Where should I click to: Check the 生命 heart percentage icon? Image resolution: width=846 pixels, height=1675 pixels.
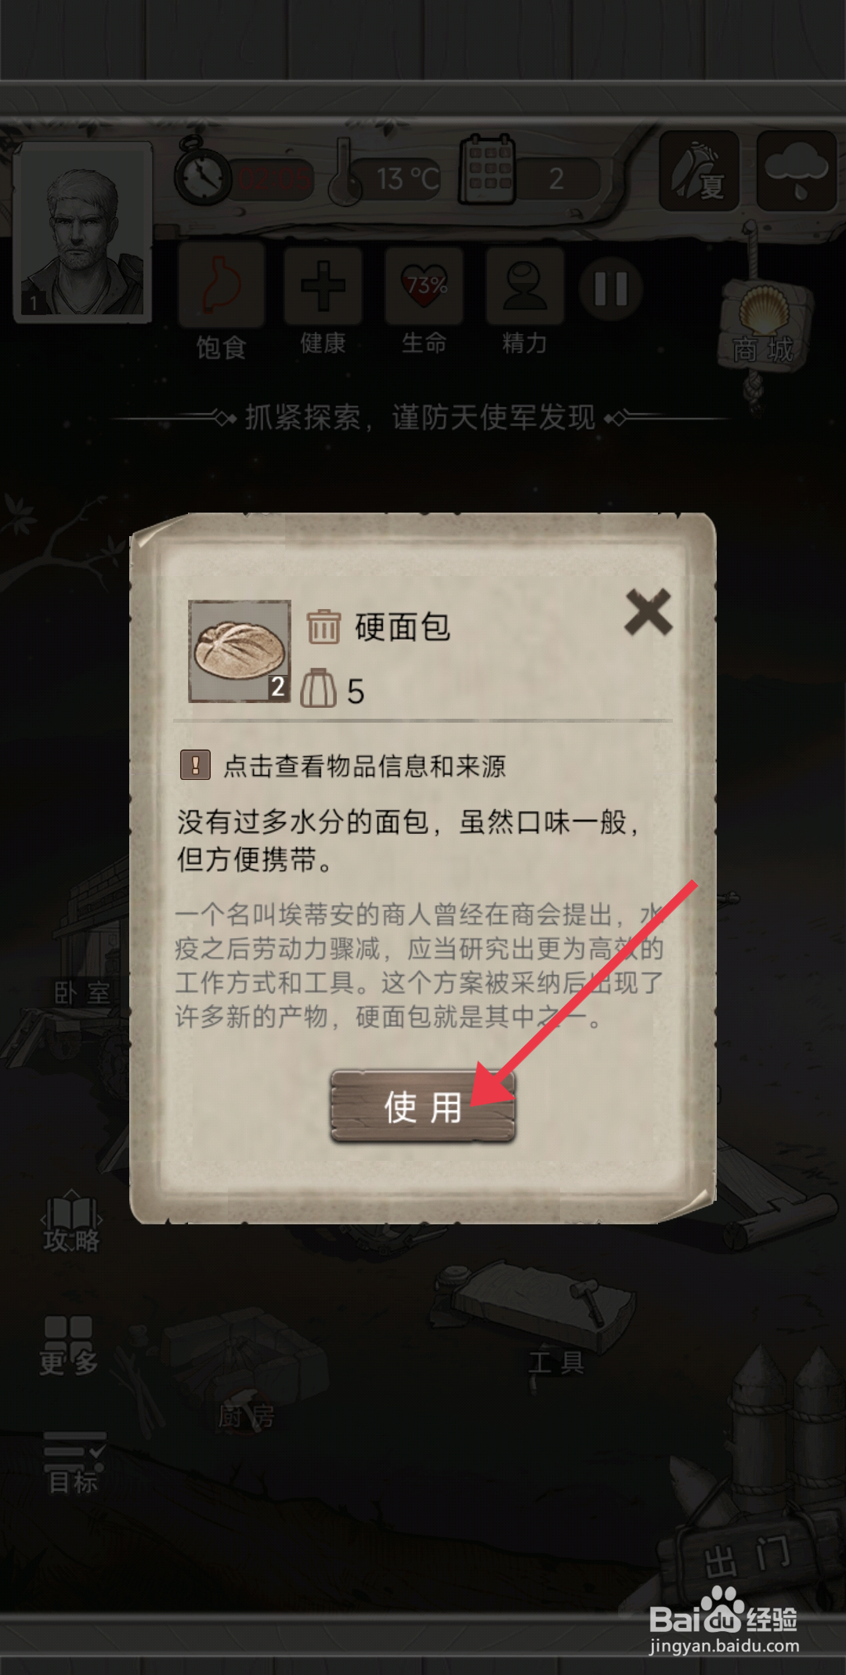[424, 285]
